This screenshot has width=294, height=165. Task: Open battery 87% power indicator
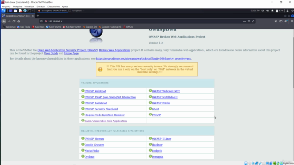click(x=280, y=11)
